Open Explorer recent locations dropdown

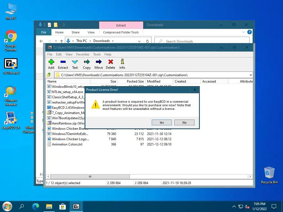56,41
